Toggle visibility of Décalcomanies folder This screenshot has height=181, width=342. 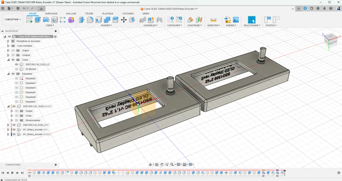coord(16,120)
